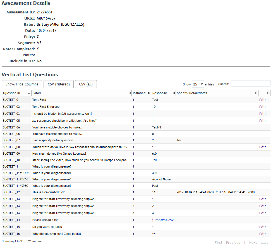Edit BUGTEST_13 instance 3 row
This screenshot has width=273, height=246.
tap(263, 213)
